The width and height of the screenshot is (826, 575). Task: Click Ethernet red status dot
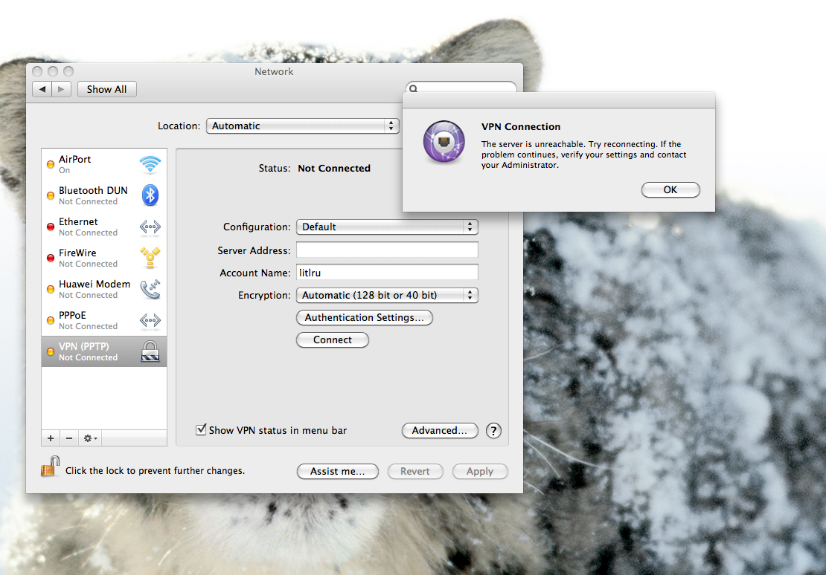point(51,227)
